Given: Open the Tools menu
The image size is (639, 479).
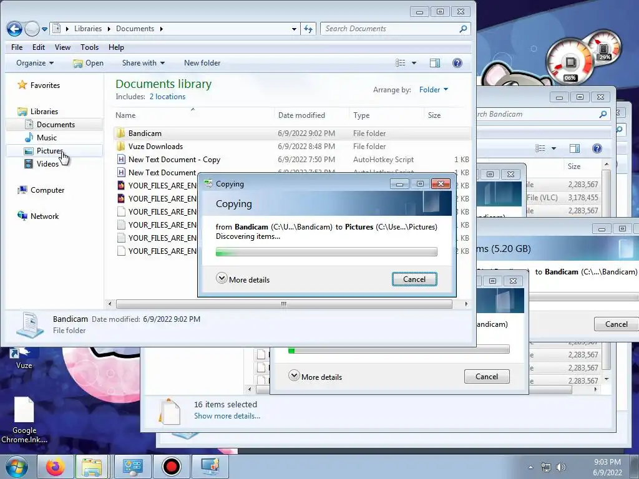Looking at the screenshot, I should [89, 47].
